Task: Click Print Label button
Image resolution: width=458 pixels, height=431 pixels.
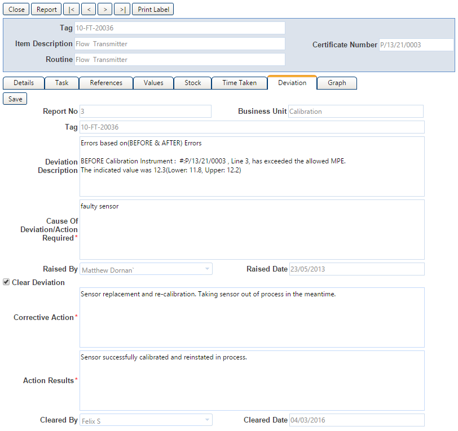Action: 153,10
